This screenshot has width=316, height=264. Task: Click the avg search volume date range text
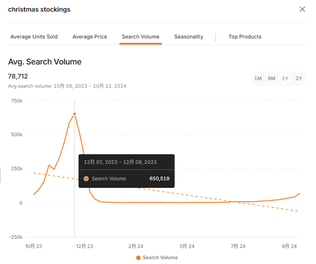tap(67, 86)
